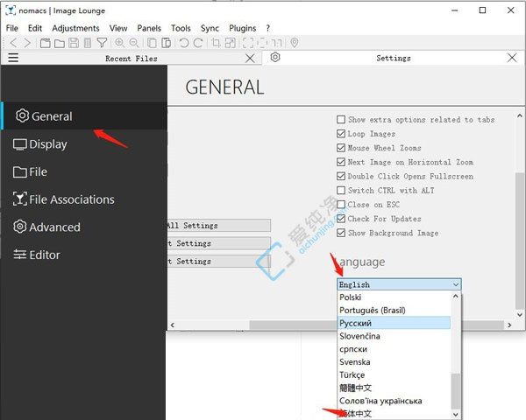Select the crop tool icon
The height and width of the screenshot is (420, 526).
[x=216, y=43]
